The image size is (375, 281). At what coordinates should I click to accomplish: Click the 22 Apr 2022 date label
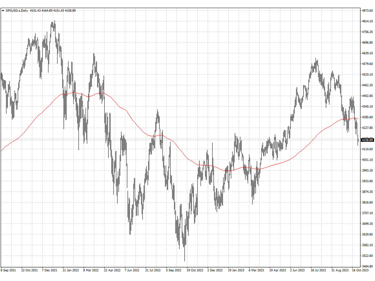tap(112, 270)
